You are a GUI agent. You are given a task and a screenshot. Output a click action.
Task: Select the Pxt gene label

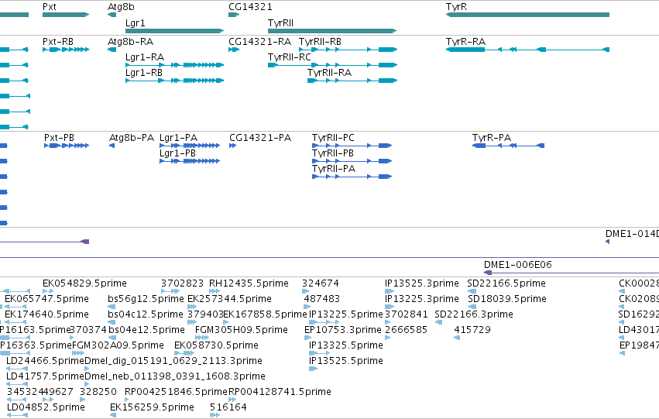pyautogui.click(x=49, y=7)
